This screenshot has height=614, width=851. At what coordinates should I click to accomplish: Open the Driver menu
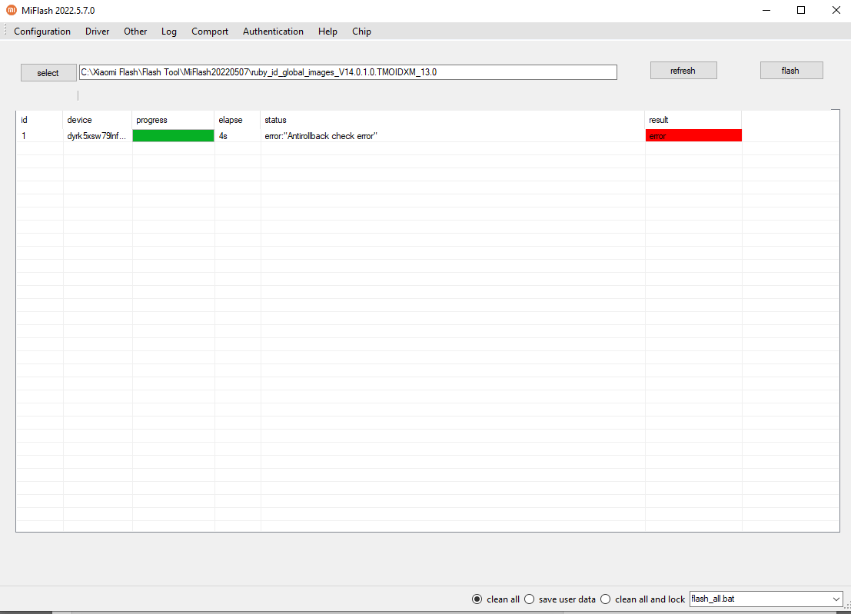click(97, 32)
